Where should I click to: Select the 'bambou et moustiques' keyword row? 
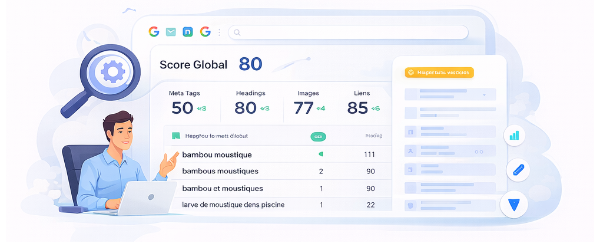278,189
